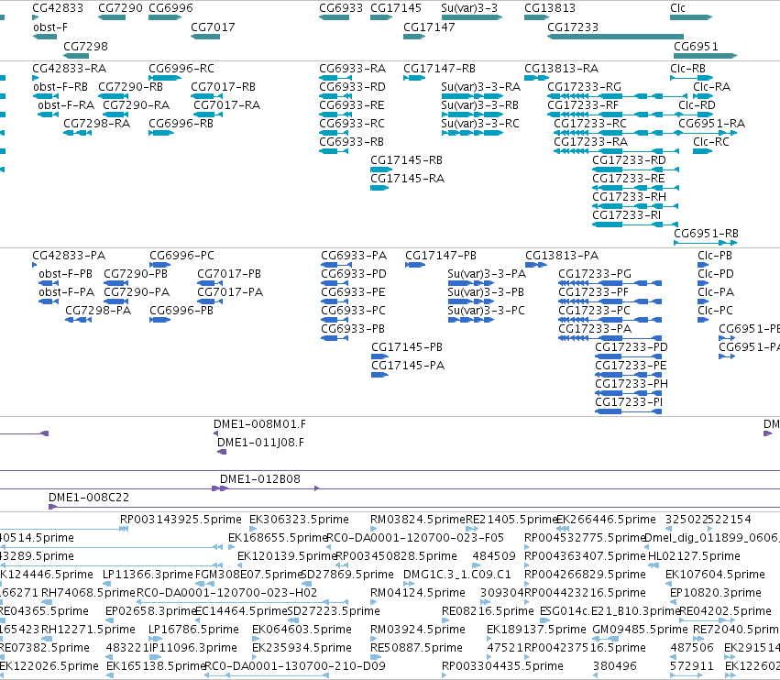
Task: Click EST RM03924.5prime
Action: click(417, 630)
